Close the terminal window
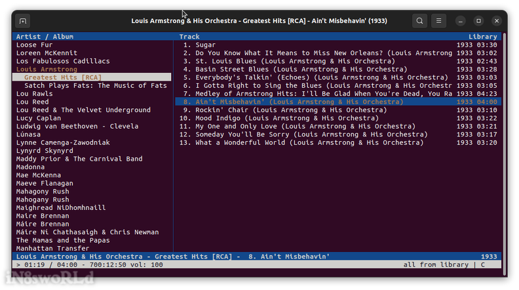The height and width of the screenshot is (290, 519). (x=497, y=21)
